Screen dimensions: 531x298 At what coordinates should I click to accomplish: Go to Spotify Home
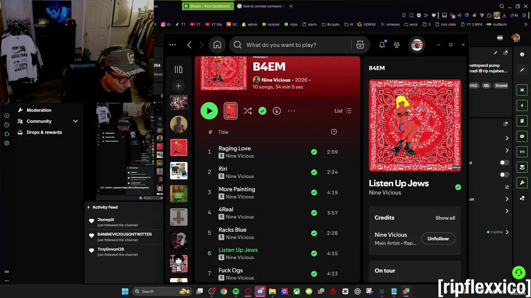click(217, 45)
